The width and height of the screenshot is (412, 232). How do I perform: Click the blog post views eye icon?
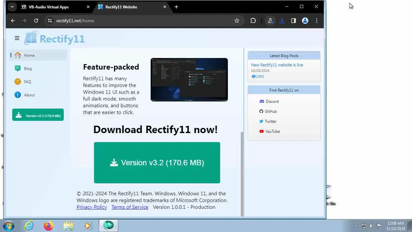click(253, 76)
